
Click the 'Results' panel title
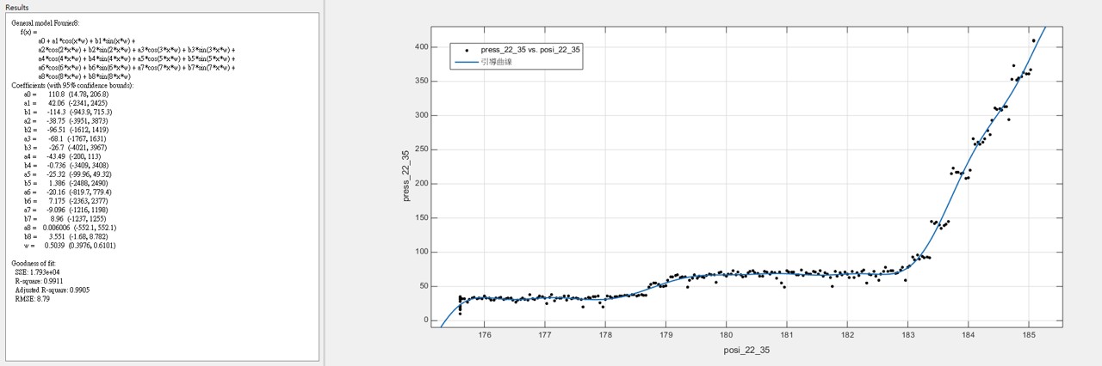click(16, 7)
